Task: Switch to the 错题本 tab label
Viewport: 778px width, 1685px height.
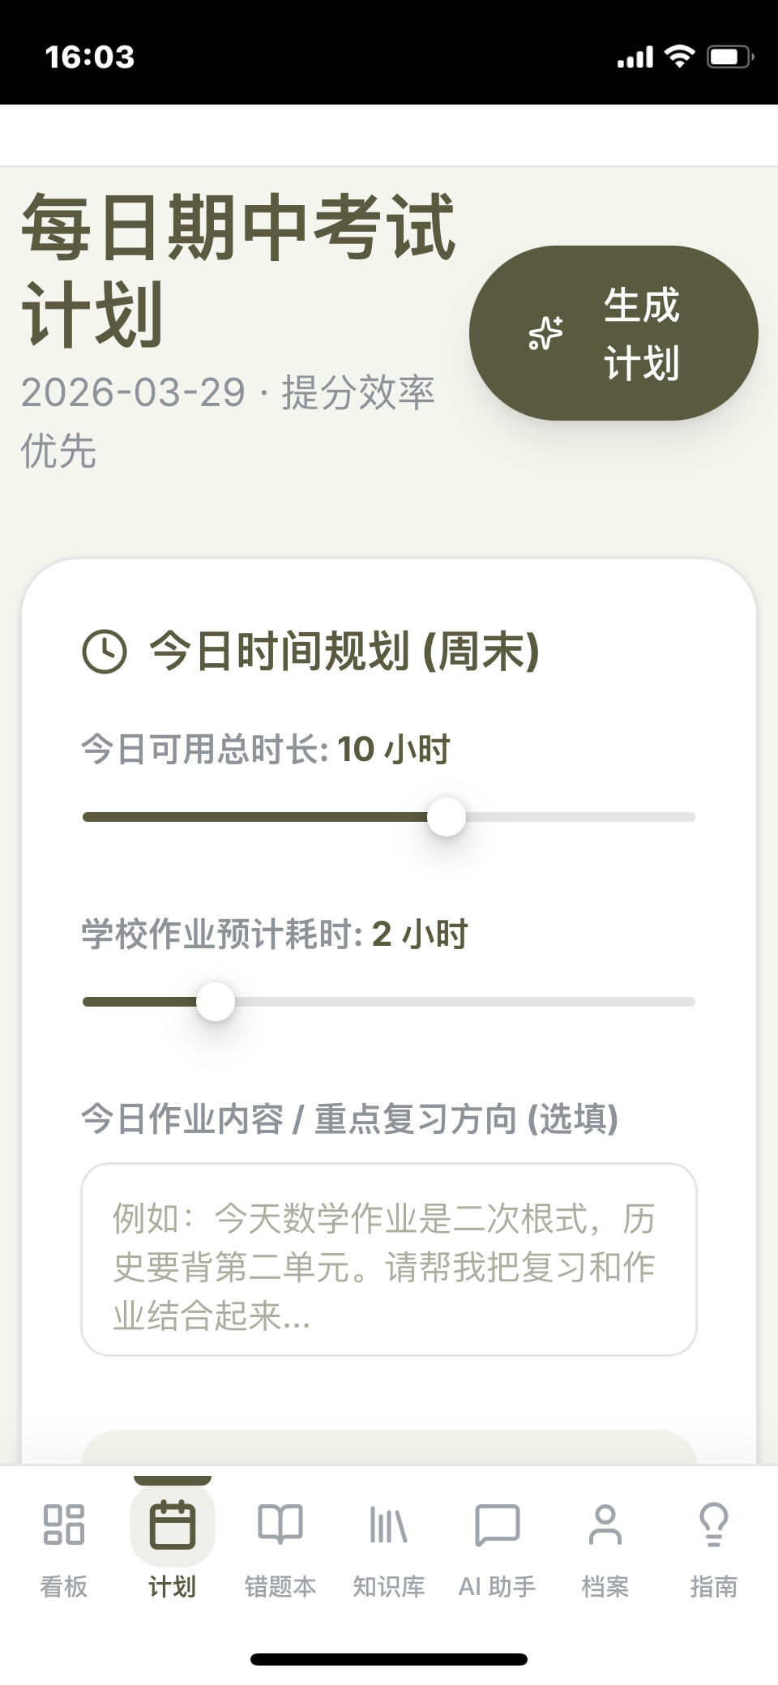Action: pyautogui.click(x=280, y=1586)
